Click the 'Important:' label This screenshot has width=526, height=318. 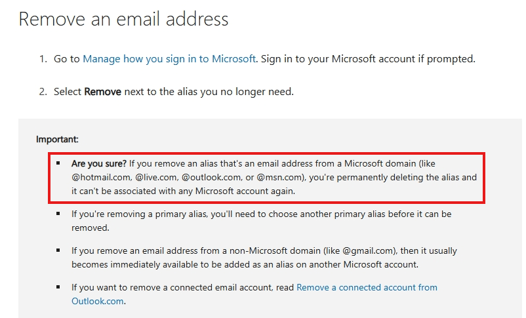57,139
